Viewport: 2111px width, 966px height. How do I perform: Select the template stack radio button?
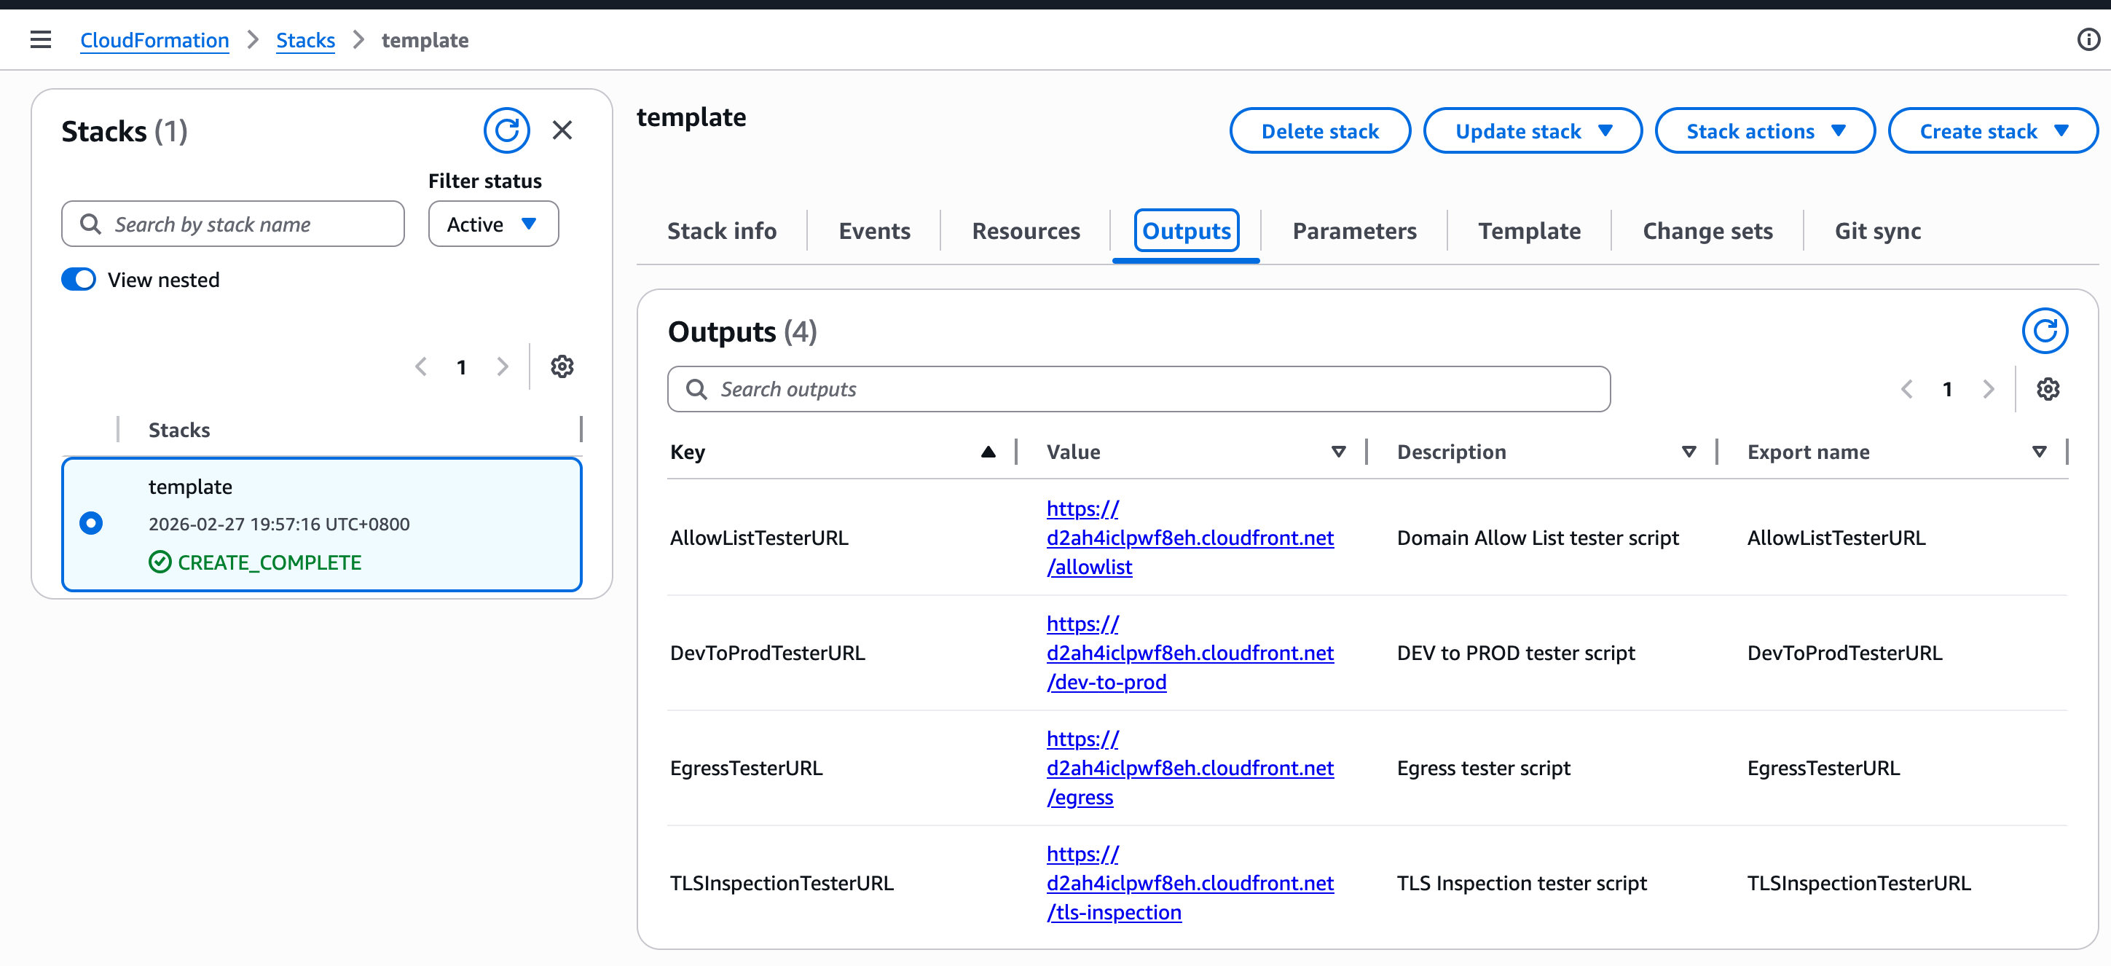[x=91, y=523]
